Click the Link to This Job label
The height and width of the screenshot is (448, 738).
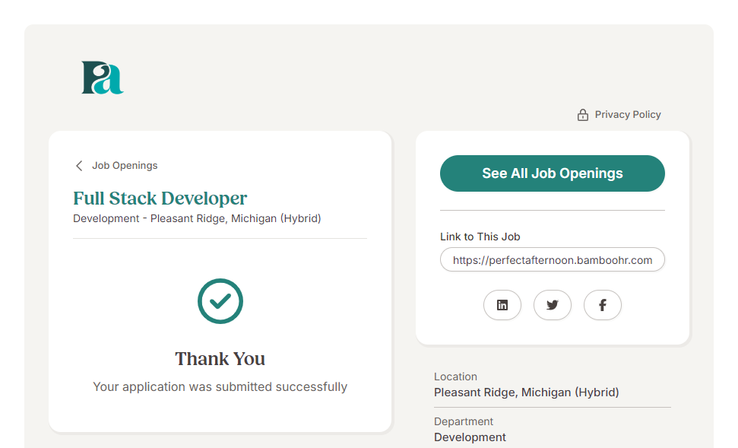tap(480, 237)
